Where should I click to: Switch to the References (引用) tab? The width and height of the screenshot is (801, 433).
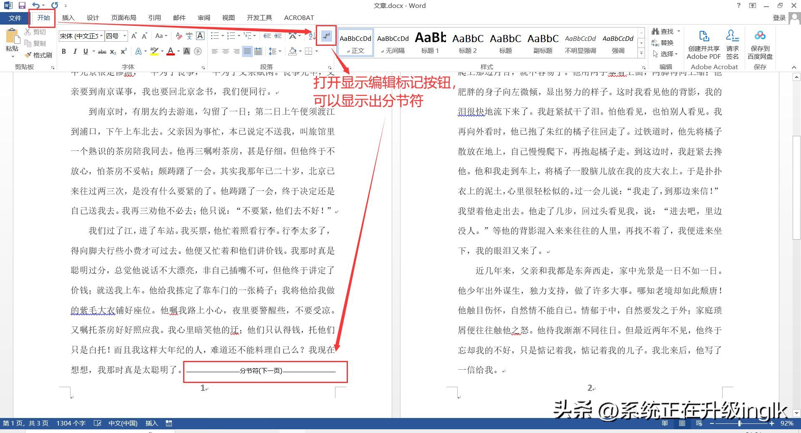coord(154,18)
